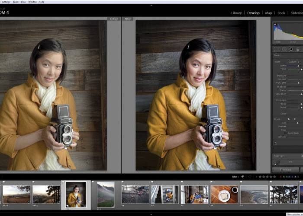Pick the white balance eyedropper tool
The width and height of the screenshot is (303, 216).
point(277,163)
